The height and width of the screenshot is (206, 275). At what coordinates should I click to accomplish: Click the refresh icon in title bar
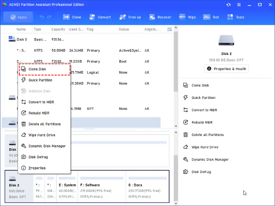(229, 5)
